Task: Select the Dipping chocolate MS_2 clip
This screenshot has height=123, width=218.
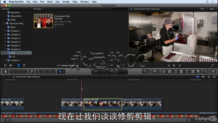Action: 142,104
